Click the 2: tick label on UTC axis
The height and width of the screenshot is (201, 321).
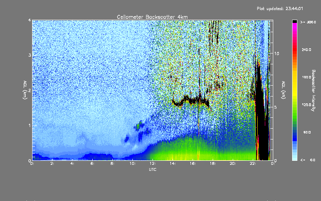coord(52,164)
